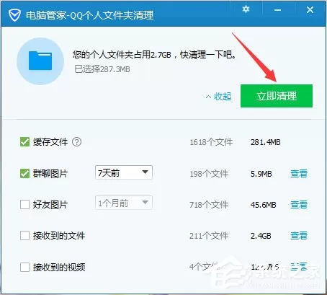View group chat images via 查看
The height and width of the screenshot is (295, 327).
299,173
